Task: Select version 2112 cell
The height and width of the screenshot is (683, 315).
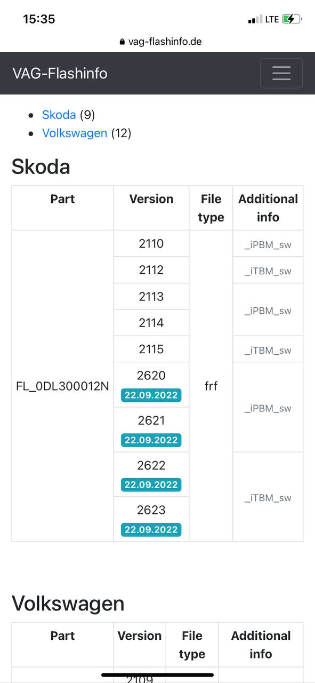Action: coord(151,270)
